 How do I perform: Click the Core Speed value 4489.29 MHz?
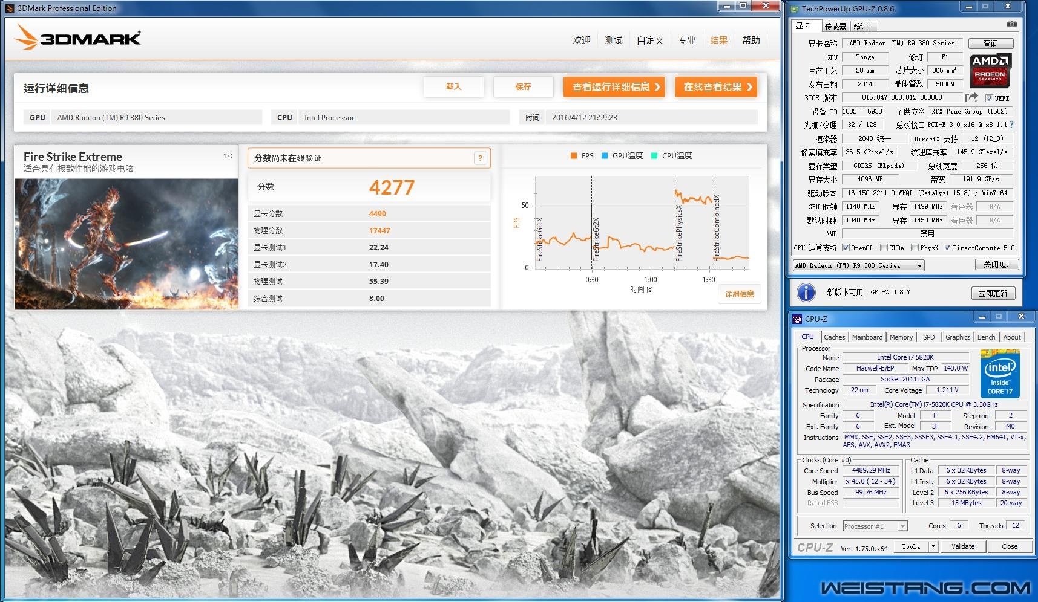coord(871,470)
